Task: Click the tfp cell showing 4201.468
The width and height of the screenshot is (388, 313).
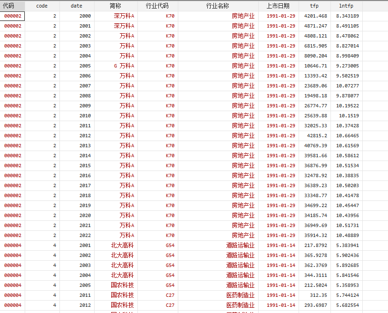Action: point(316,16)
